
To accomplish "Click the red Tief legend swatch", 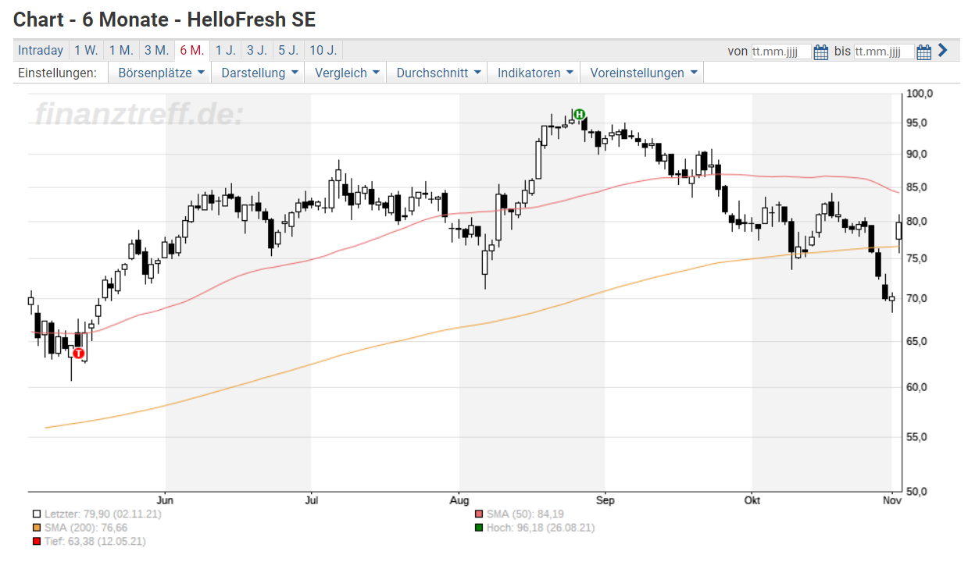I will pos(37,541).
